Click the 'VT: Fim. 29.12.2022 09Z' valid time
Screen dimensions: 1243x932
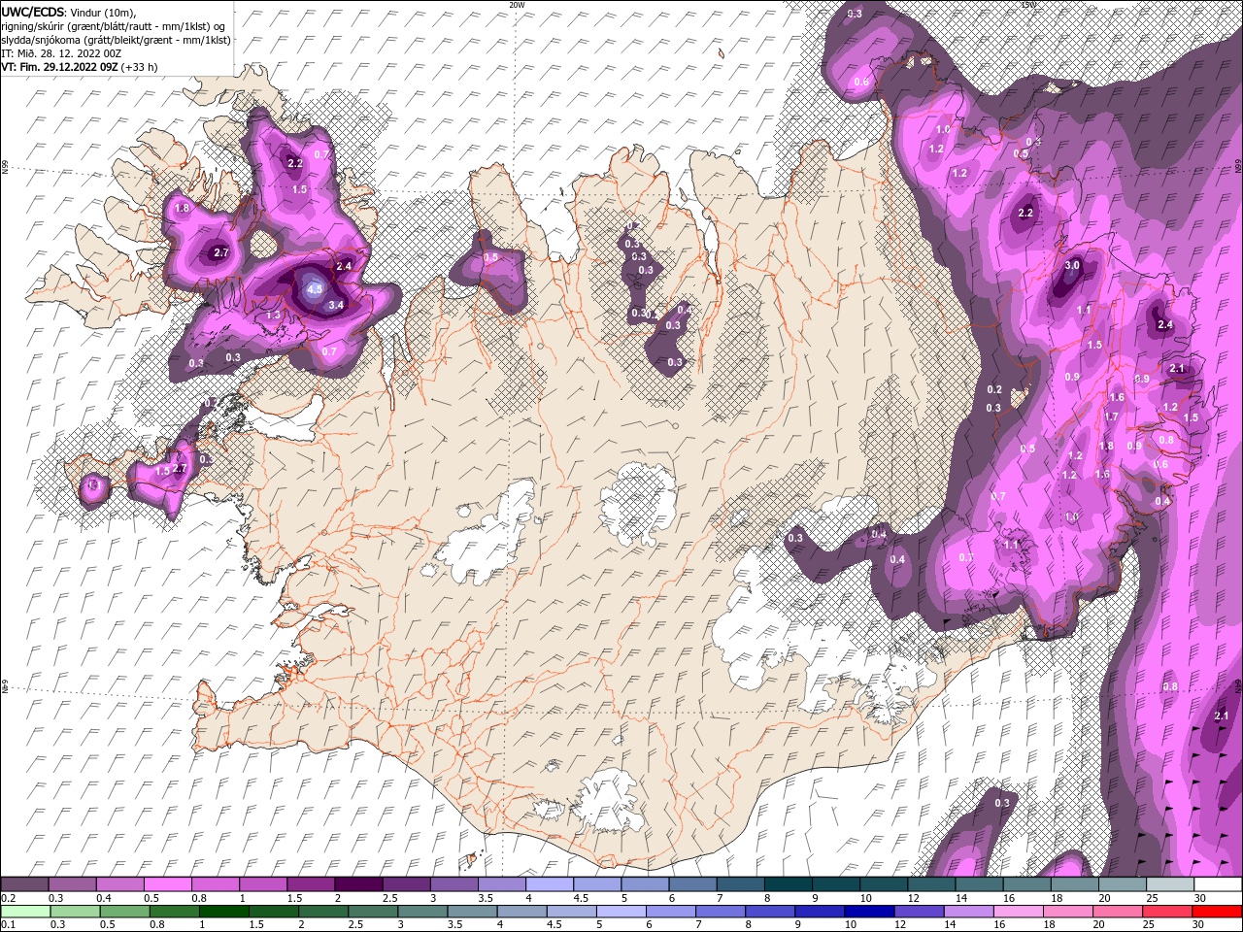click(60, 67)
